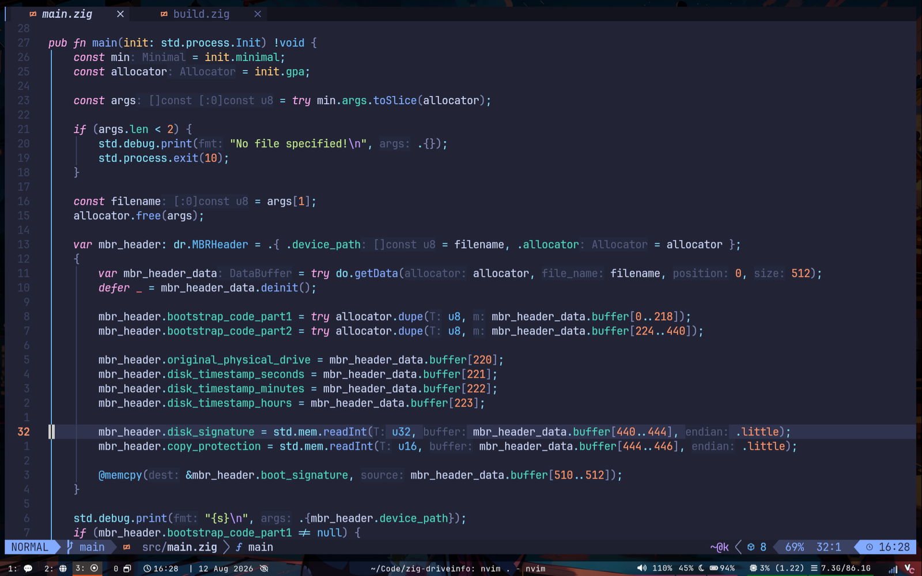Click the window count icon in the bar

click(x=127, y=569)
